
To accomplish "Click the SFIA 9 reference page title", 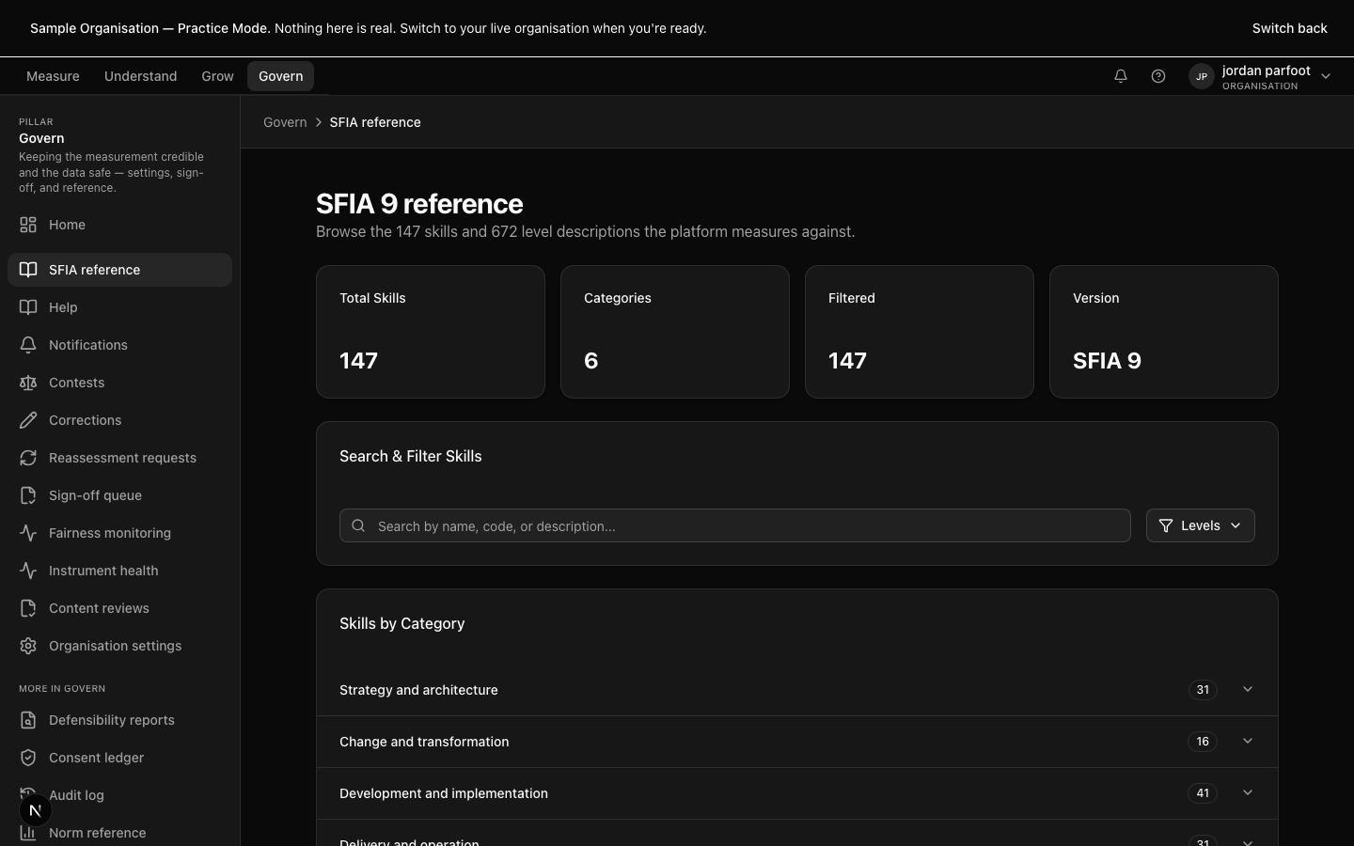I will click(x=419, y=203).
